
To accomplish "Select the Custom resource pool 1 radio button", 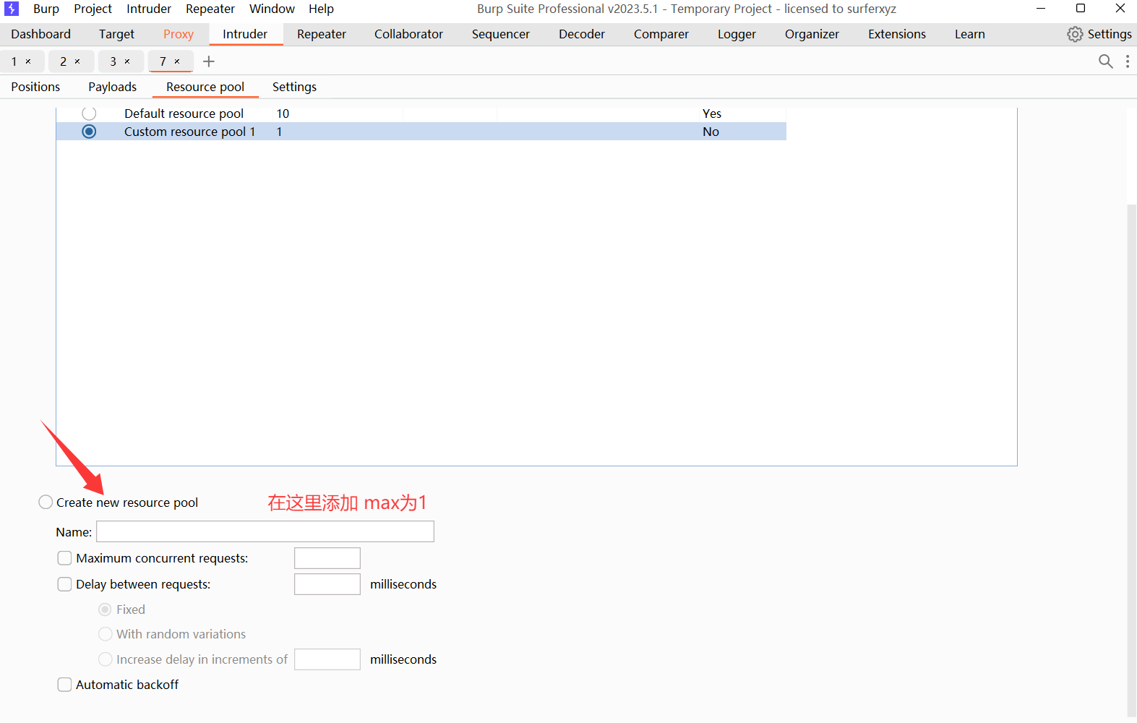I will point(89,132).
